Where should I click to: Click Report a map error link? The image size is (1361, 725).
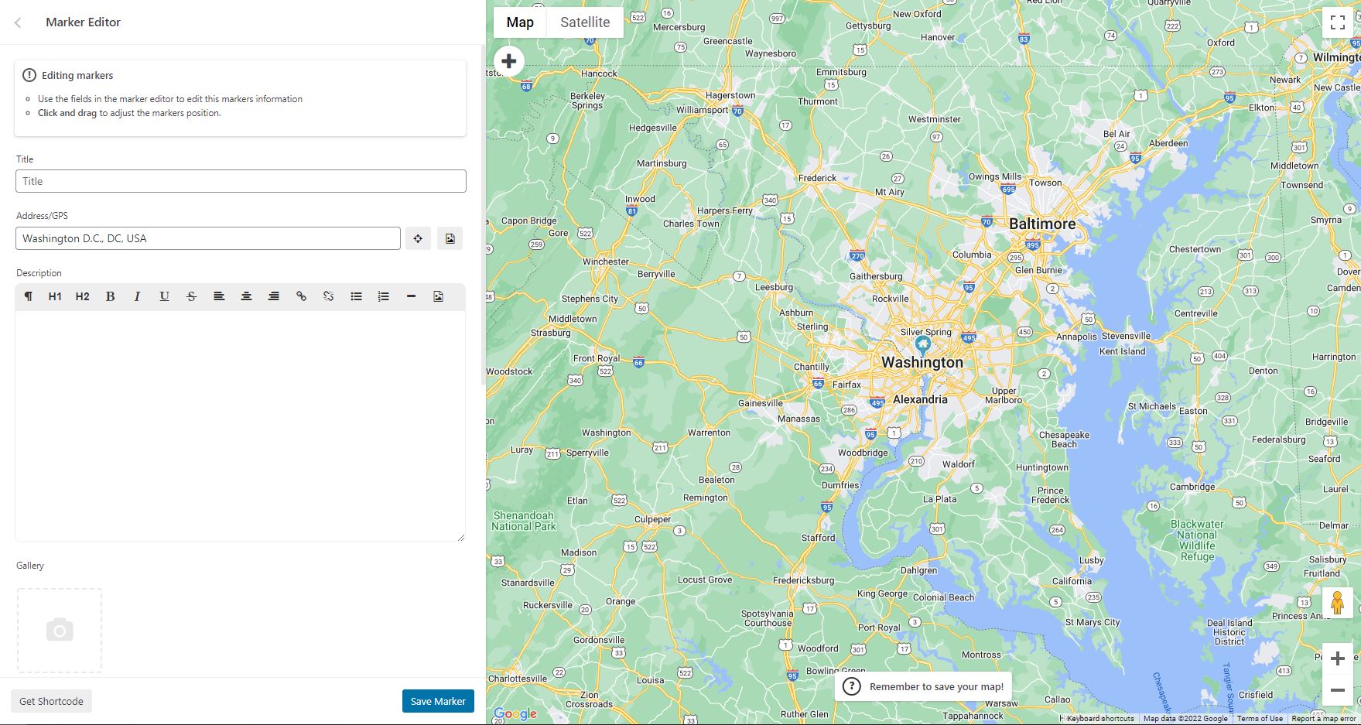(x=1324, y=719)
